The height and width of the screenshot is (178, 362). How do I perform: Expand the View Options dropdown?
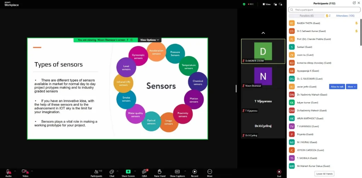coord(150,40)
